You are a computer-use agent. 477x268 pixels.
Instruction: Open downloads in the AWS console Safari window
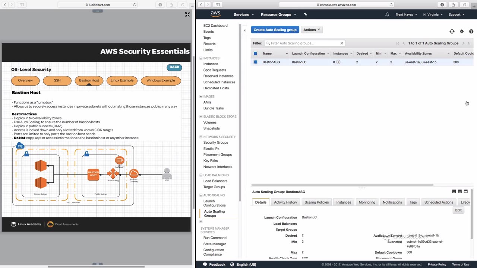coord(442,5)
